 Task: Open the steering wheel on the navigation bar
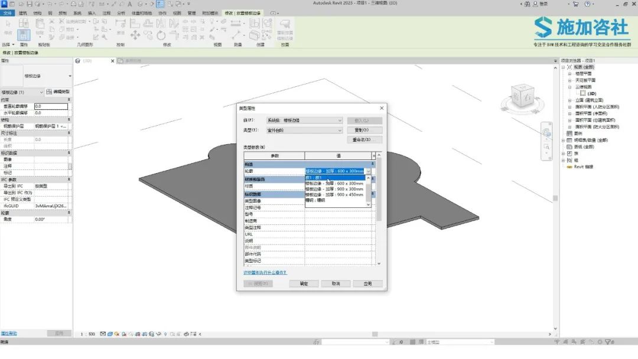click(x=546, y=132)
